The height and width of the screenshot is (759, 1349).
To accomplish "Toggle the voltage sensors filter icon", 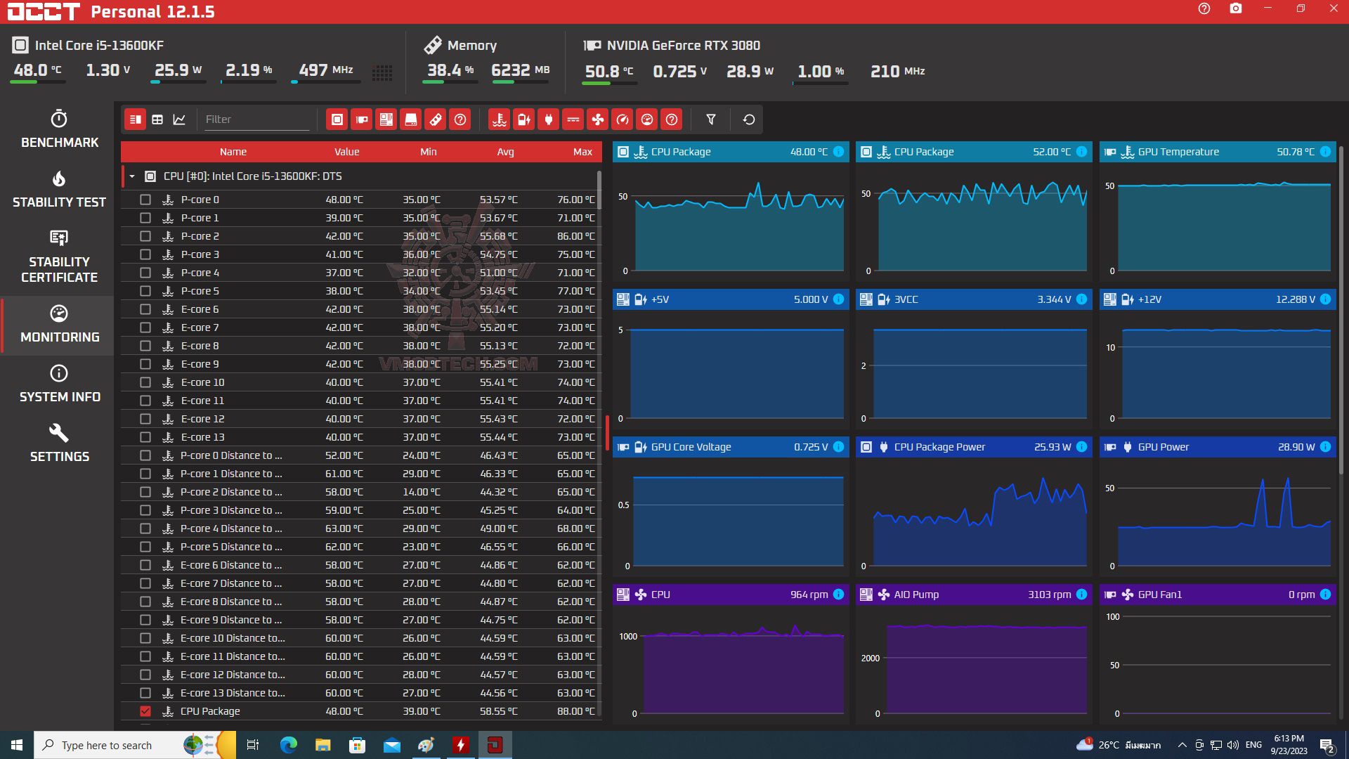I will click(524, 119).
